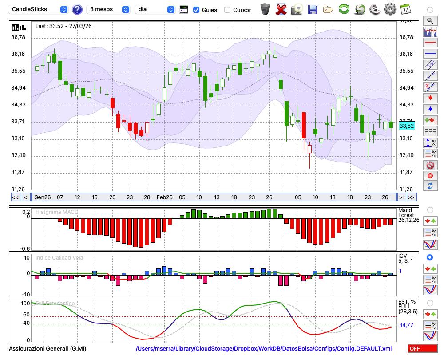The image size is (444, 355).
Task: Click the Macd Forest 26,12,26 label
Action: coord(408,215)
